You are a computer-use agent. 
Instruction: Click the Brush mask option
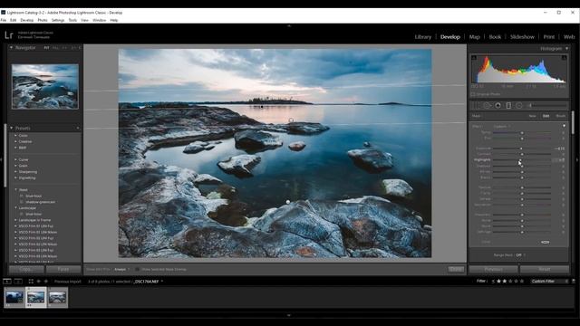pos(561,116)
